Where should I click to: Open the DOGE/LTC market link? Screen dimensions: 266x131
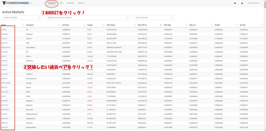click(x=5, y=101)
